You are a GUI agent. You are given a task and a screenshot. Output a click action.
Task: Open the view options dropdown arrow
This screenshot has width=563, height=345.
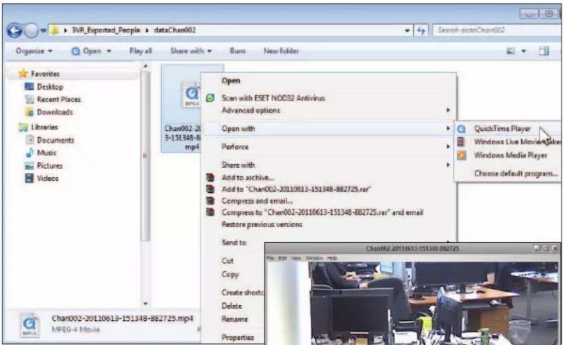click(523, 52)
